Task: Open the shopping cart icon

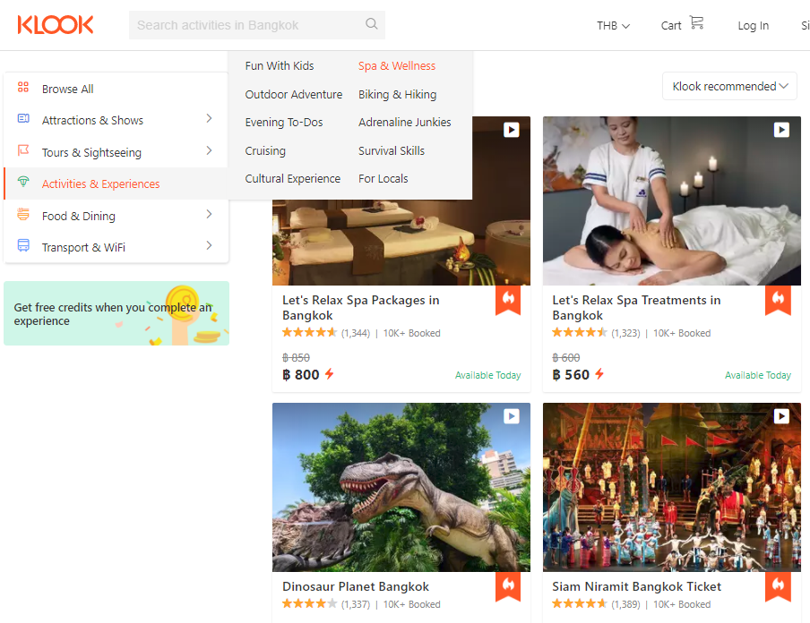Action: click(696, 22)
